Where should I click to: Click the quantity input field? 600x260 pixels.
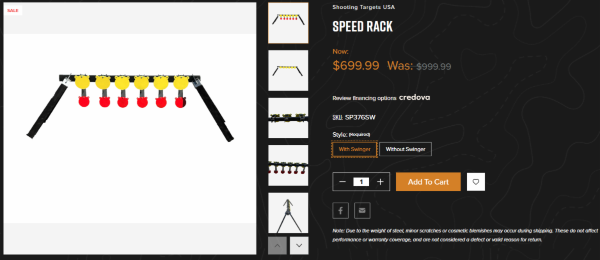pos(361,182)
